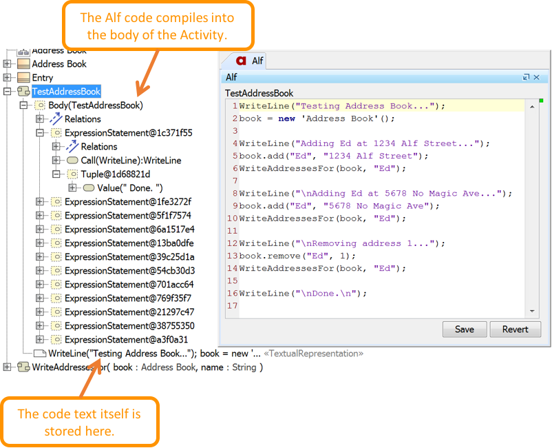Click the TestAddressBook heading above the editor
The width and height of the screenshot is (552, 448).
[x=259, y=93]
